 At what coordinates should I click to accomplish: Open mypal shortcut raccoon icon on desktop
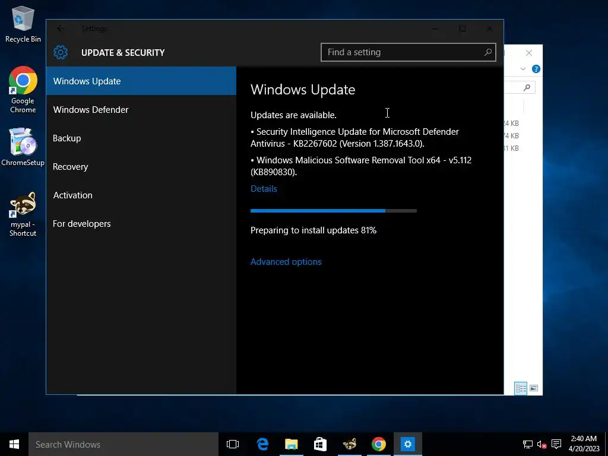pos(23,214)
